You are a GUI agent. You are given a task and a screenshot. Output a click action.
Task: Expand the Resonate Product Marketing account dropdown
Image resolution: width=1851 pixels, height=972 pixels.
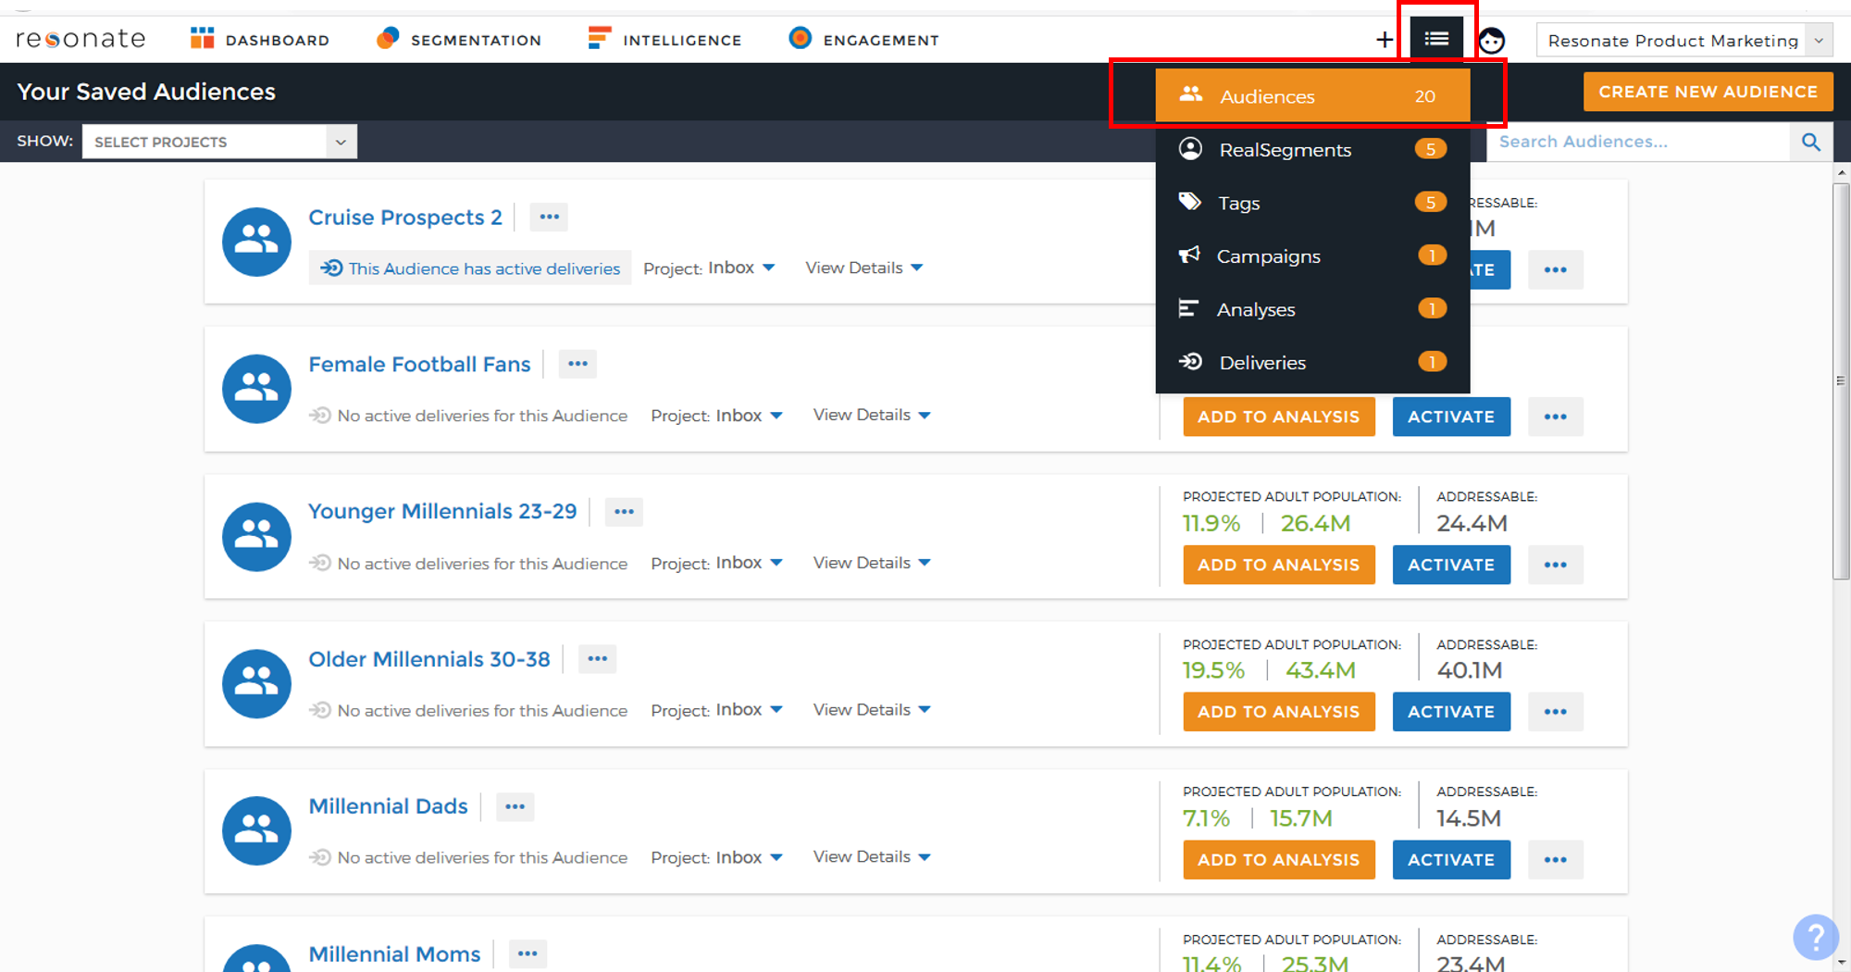pyautogui.click(x=1684, y=41)
